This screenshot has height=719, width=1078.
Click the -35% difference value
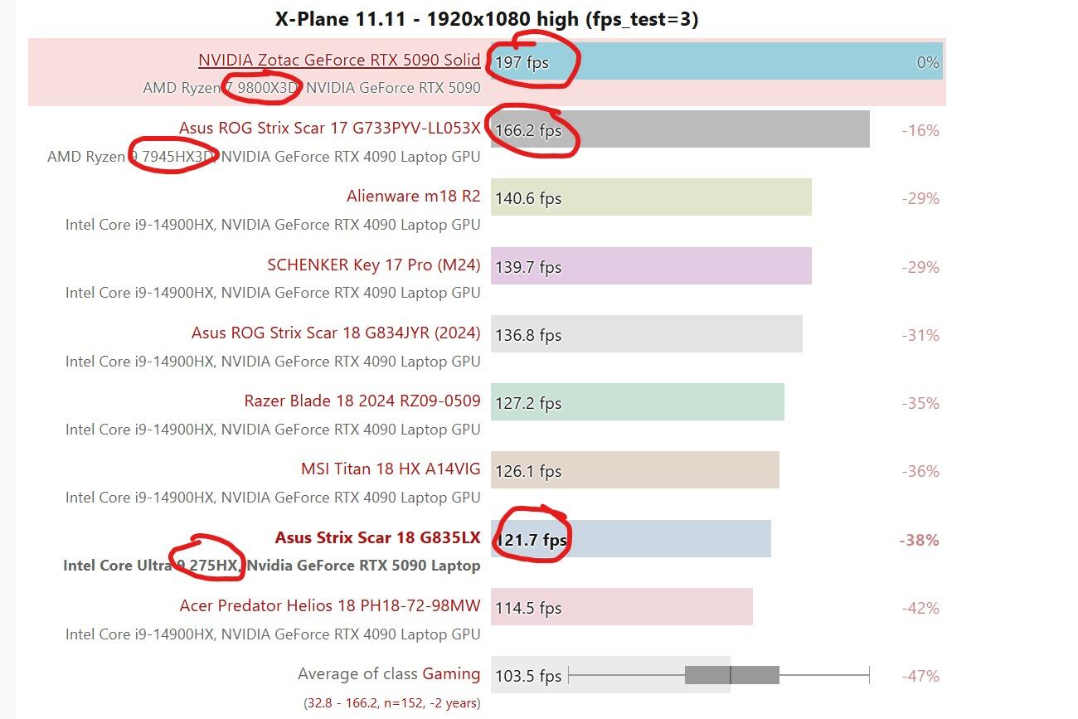point(920,403)
